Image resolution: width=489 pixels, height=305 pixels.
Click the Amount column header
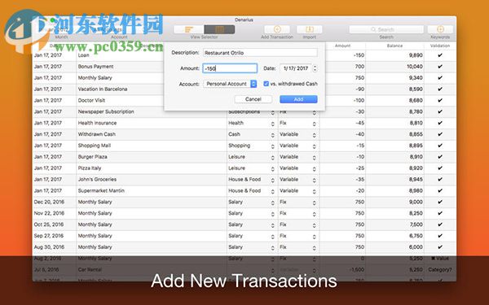coord(343,46)
